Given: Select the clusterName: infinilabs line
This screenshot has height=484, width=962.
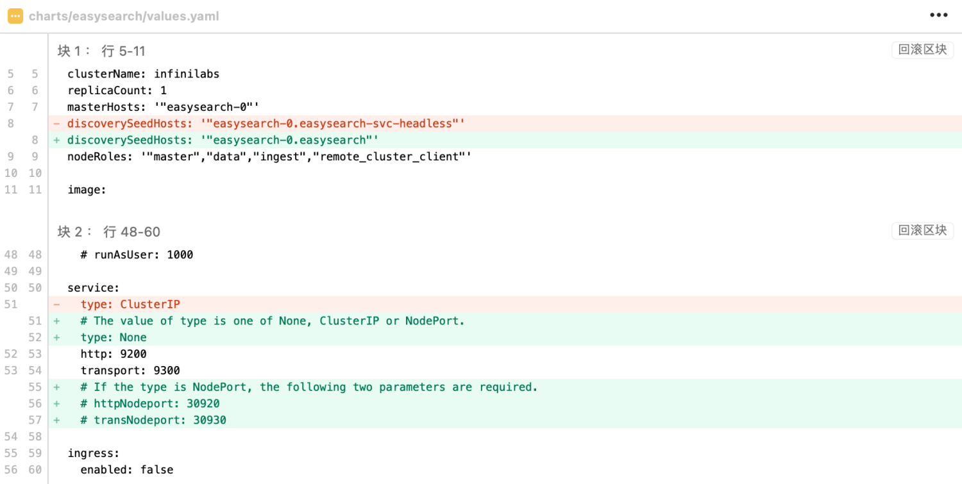Looking at the screenshot, I should click(144, 74).
